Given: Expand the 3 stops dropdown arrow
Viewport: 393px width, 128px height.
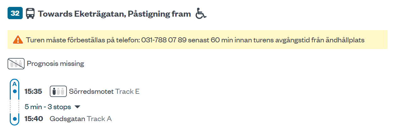Looking at the screenshot, I should pos(78,107).
